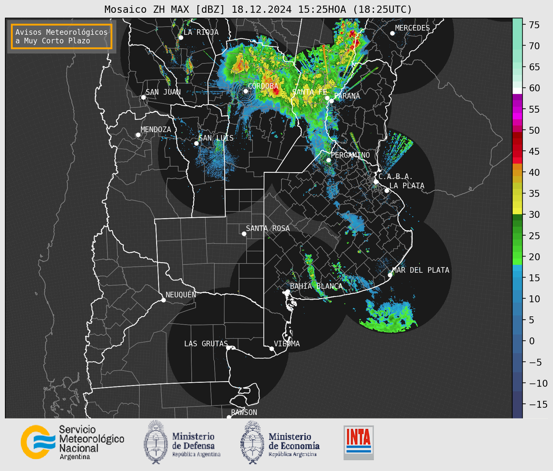Click the Ministerio de Defensa emblem
553x471 pixels.
click(155, 442)
